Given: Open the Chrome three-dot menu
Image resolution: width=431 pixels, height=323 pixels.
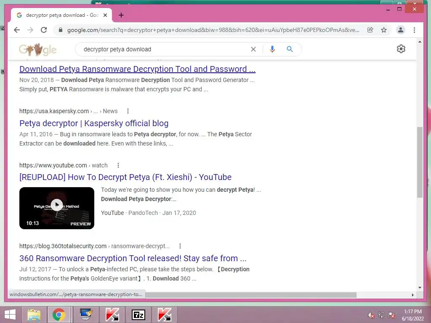Looking at the screenshot, I should tap(414, 30).
